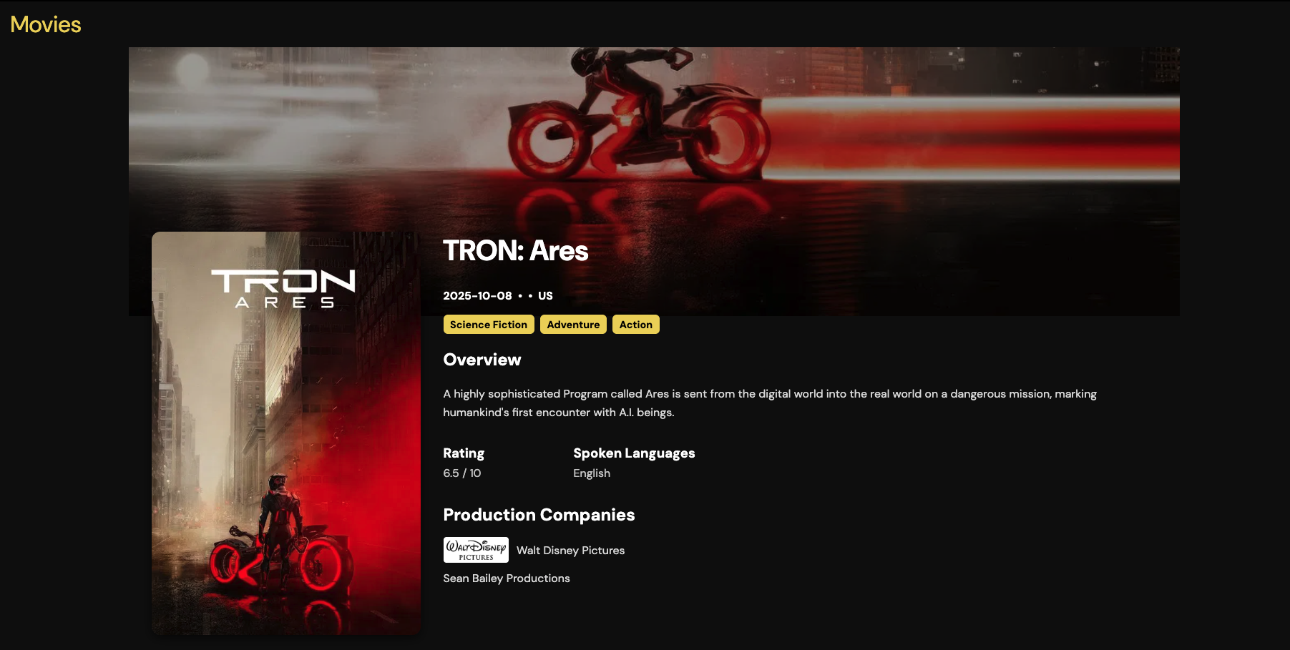This screenshot has width=1290, height=650.
Task: Click the English language entry
Action: coord(592,473)
